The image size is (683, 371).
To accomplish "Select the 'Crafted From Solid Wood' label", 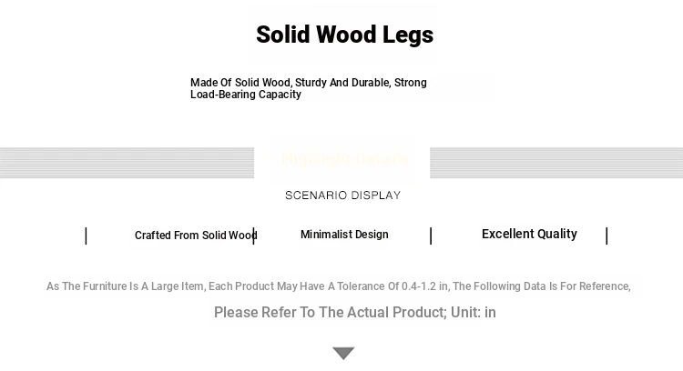I will click(x=196, y=236).
